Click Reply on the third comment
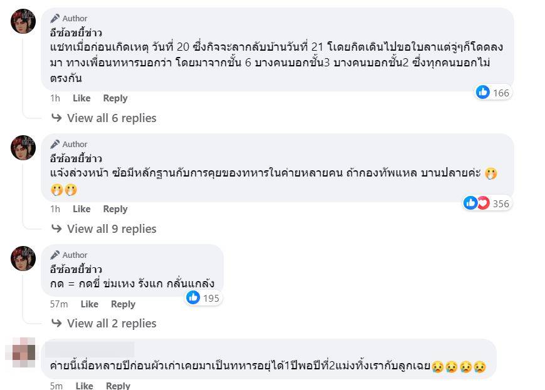 (x=123, y=304)
